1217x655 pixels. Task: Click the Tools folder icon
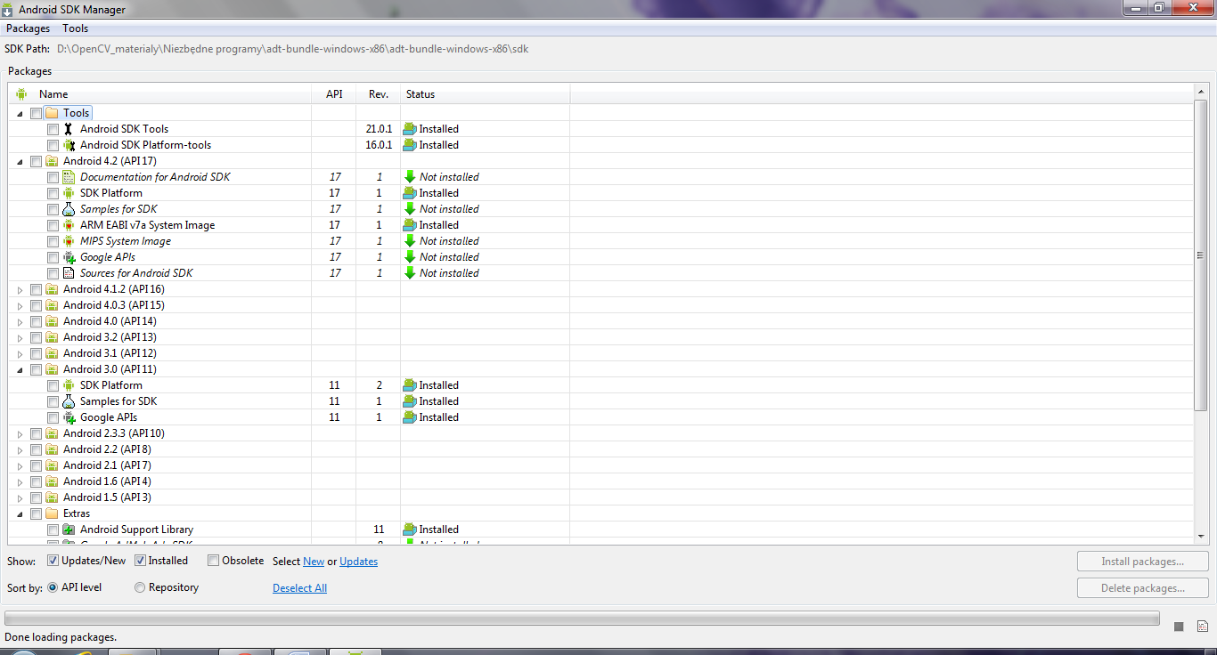coord(52,113)
